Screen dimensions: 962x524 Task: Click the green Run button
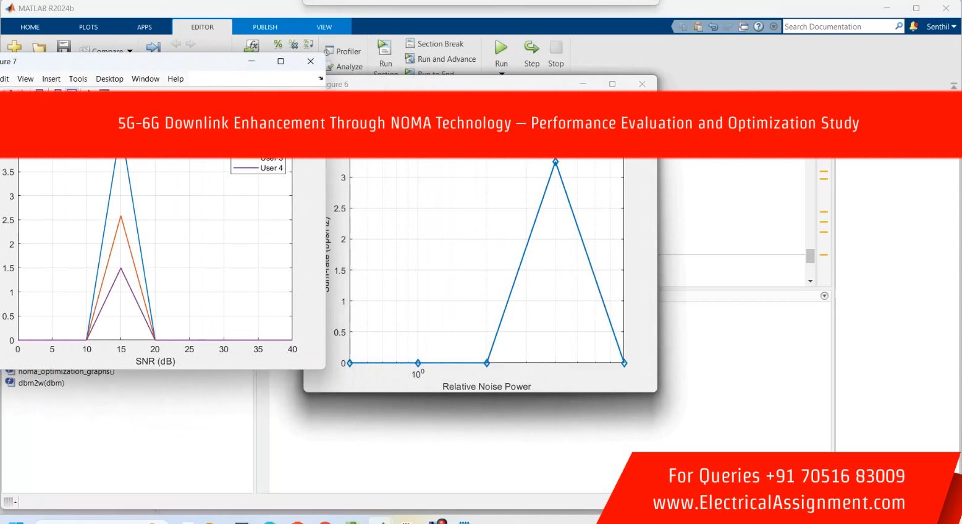pyautogui.click(x=501, y=48)
